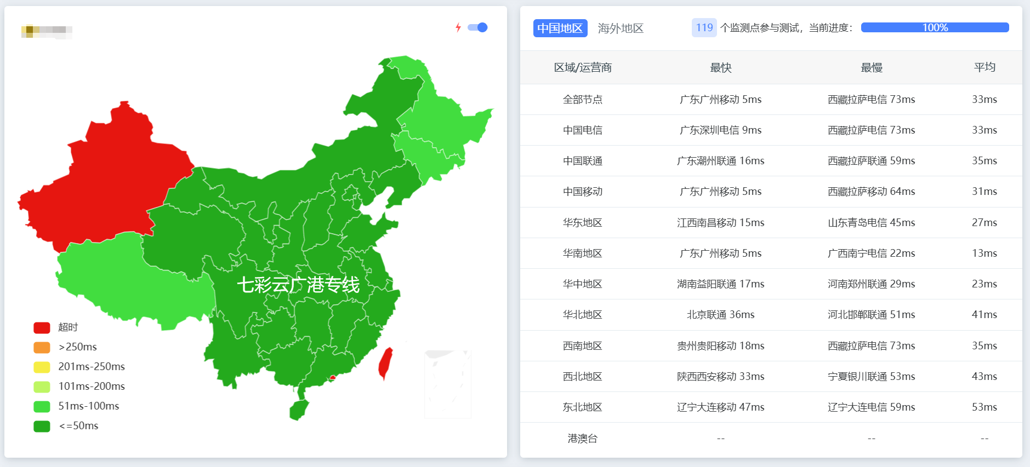
Task: Click the 西藏拉萨联通 59ms cell
Action: pyautogui.click(x=872, y=160)
